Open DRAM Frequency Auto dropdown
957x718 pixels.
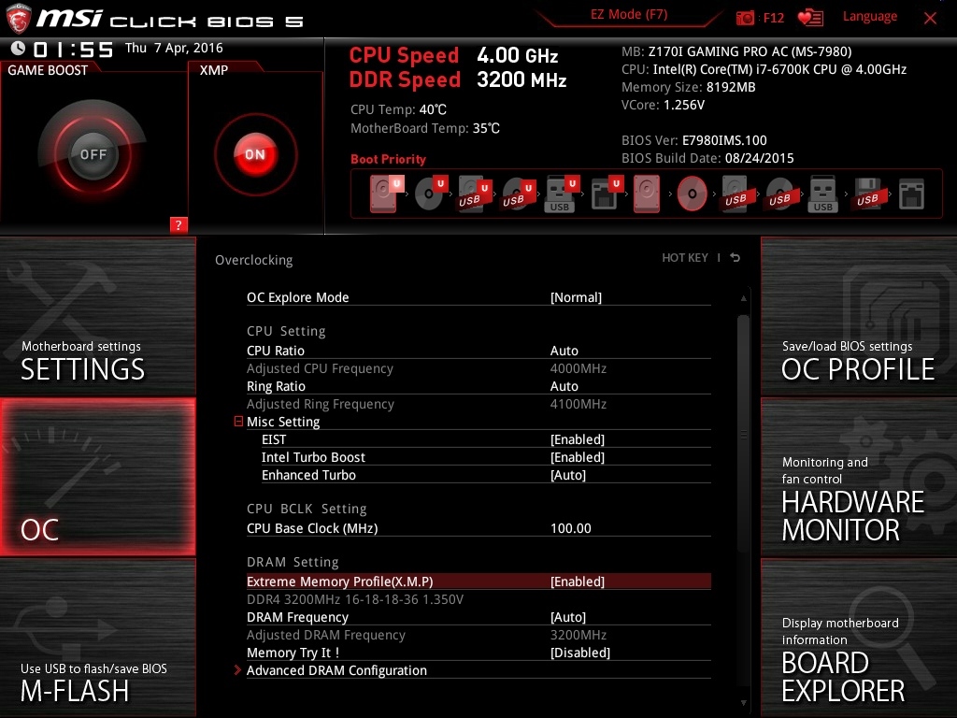568,617
